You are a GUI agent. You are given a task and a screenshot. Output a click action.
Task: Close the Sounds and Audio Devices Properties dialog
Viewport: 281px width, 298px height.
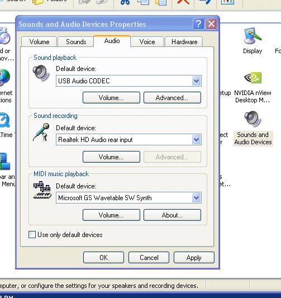point(211,24)
